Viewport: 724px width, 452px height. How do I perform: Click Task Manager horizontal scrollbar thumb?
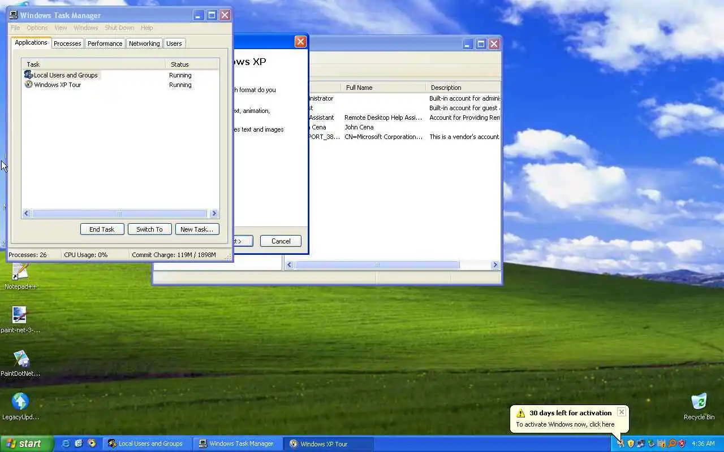(119, 213)
